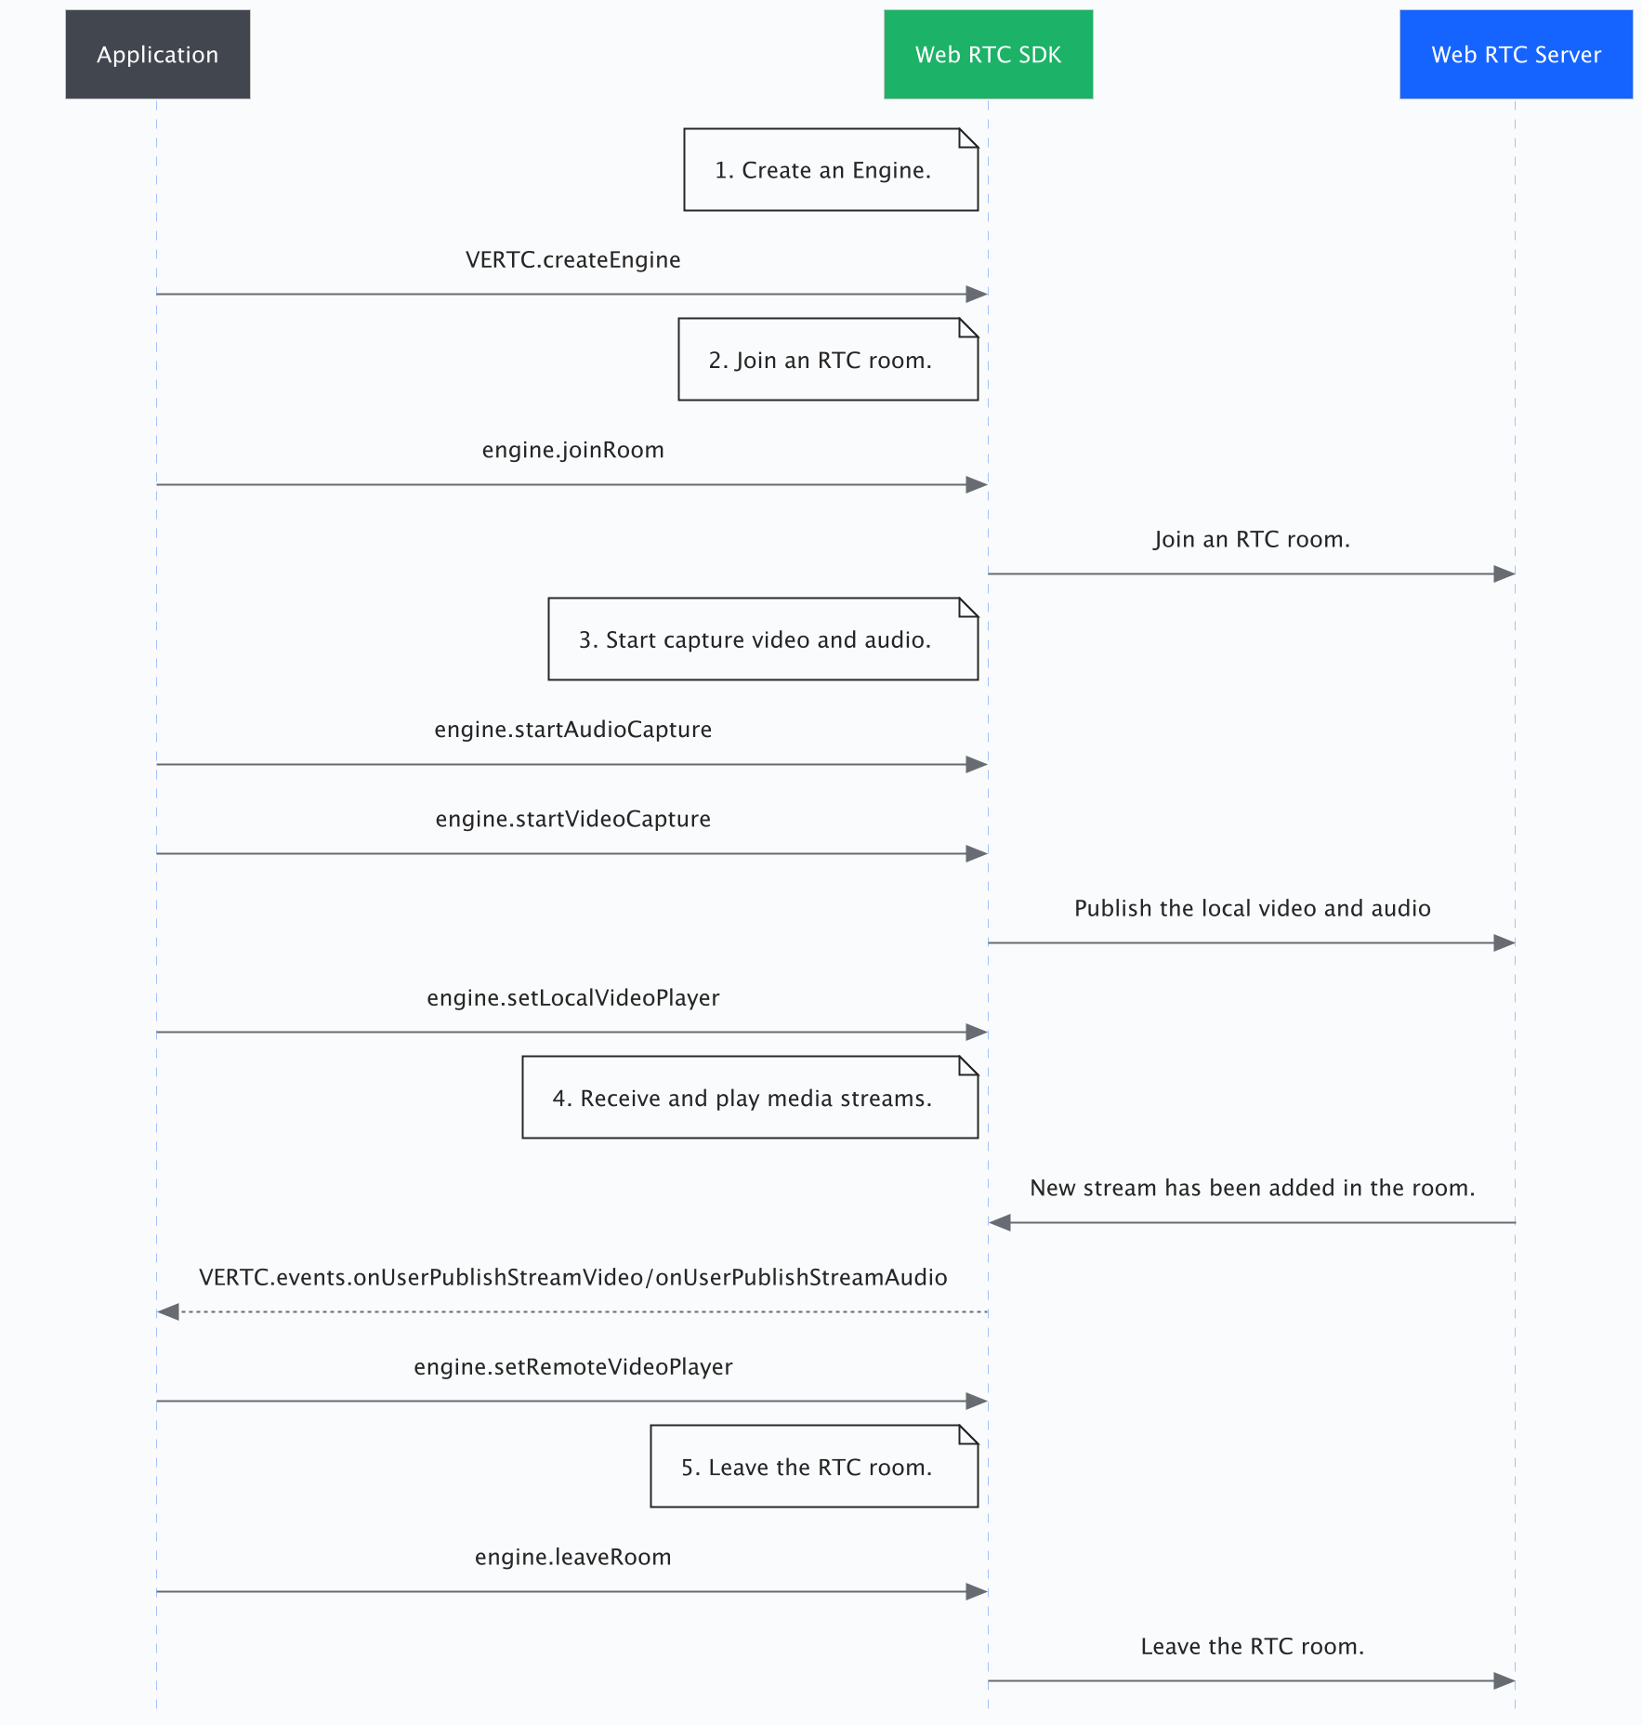Click the VERTC.createEngine message label
1642x1725 pixels.
pyautogui.click(x=572, y=260)
